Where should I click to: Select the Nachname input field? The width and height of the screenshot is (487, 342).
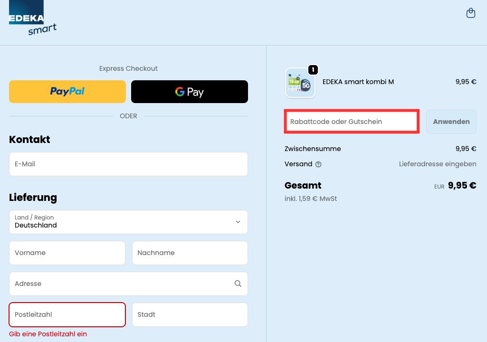[190, 253]
